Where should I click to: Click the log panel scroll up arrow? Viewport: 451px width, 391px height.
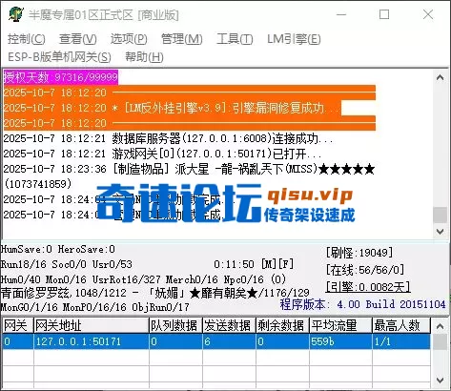(441, 78)
